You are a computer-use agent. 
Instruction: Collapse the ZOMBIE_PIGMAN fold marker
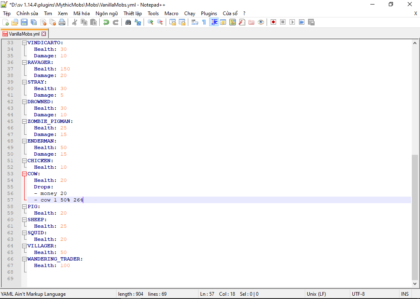coord(25,121)
